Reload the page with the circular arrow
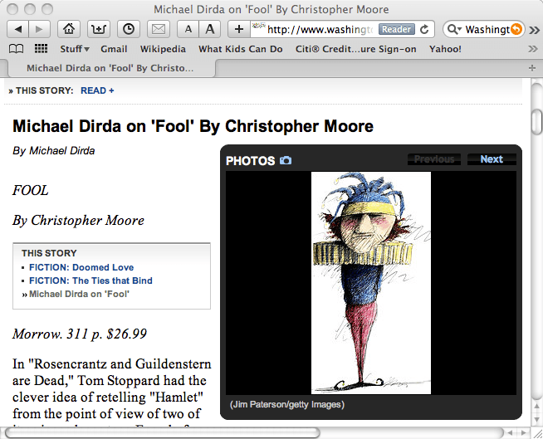Viewport: 543px width, 439px height. (424, 29)
